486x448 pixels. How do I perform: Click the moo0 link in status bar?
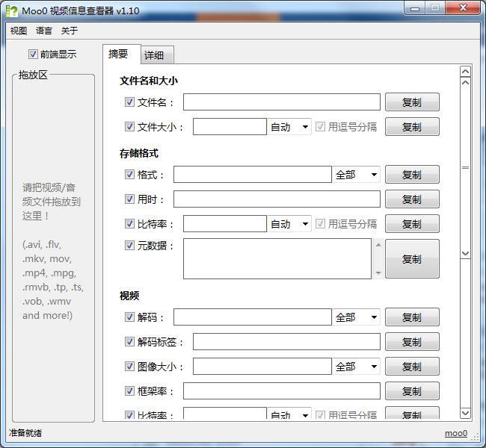(455, 434)
